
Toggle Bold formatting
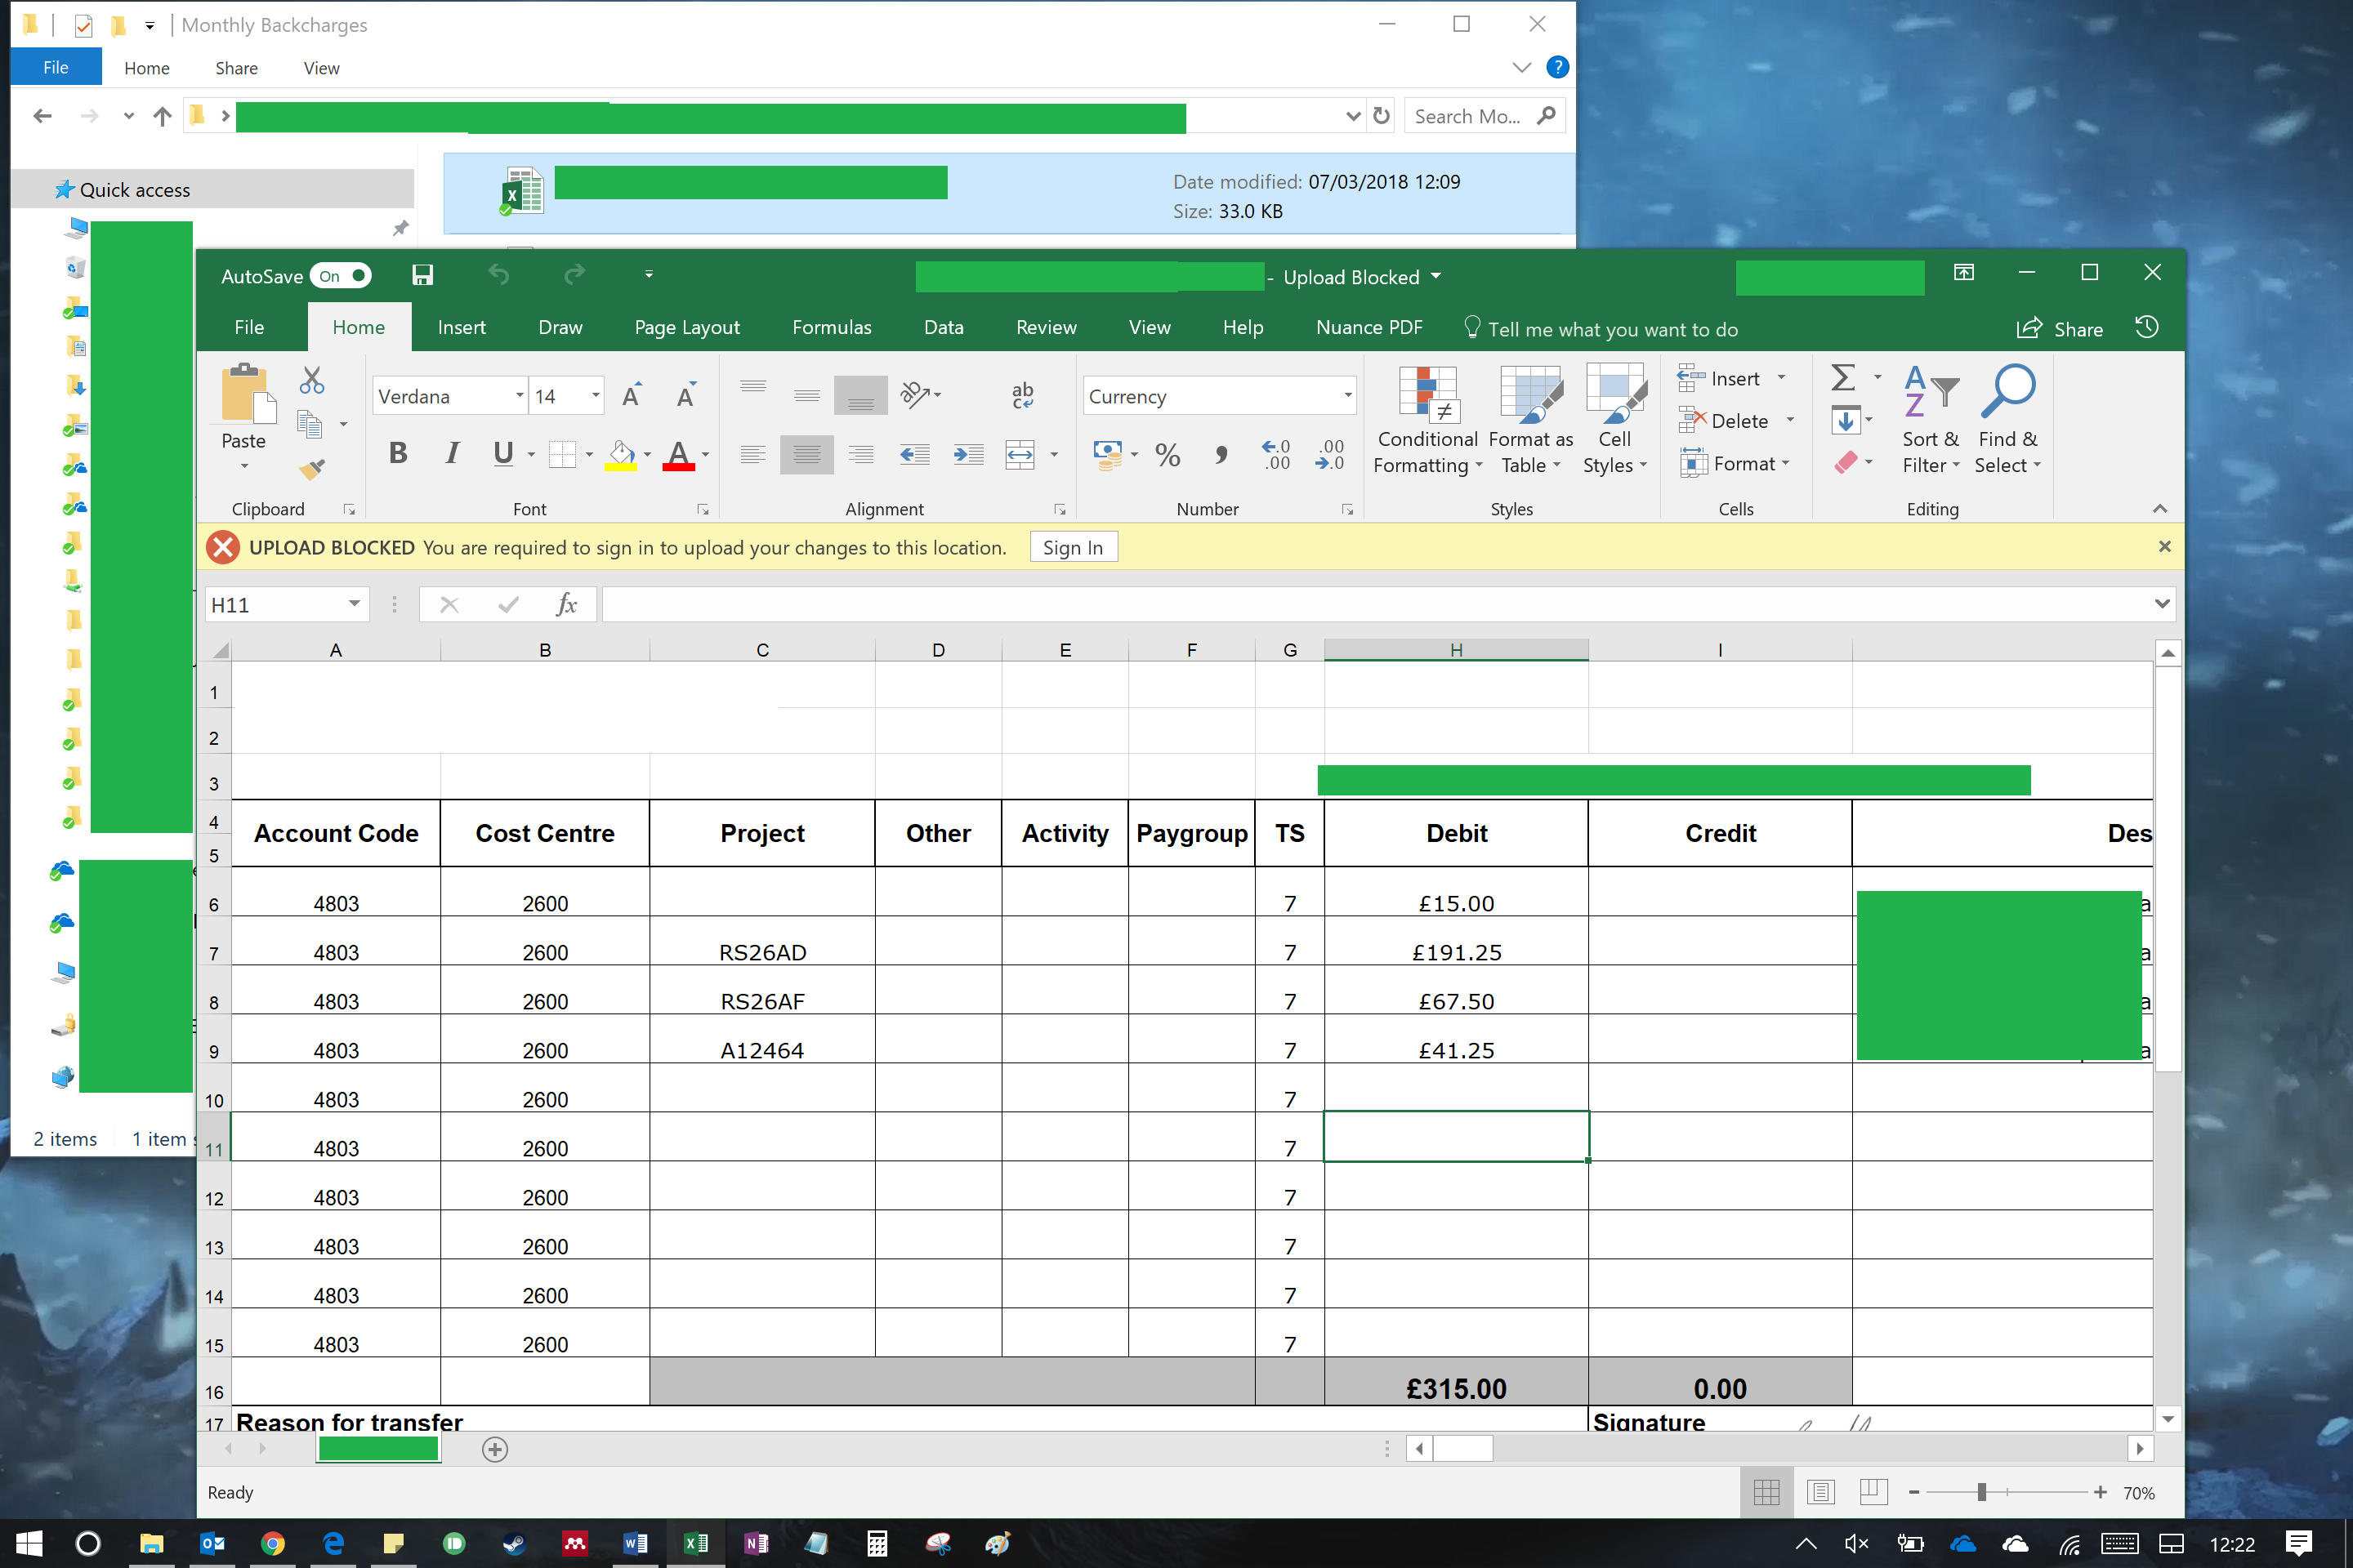coord(398,454)
